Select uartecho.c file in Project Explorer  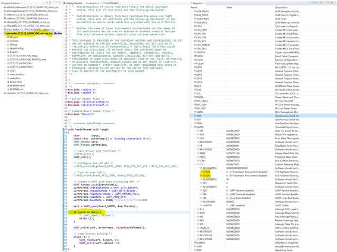click(x=15, y=78)
